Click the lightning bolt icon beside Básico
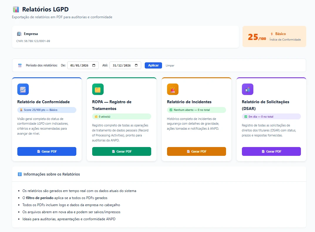 (x=272, y=34)
